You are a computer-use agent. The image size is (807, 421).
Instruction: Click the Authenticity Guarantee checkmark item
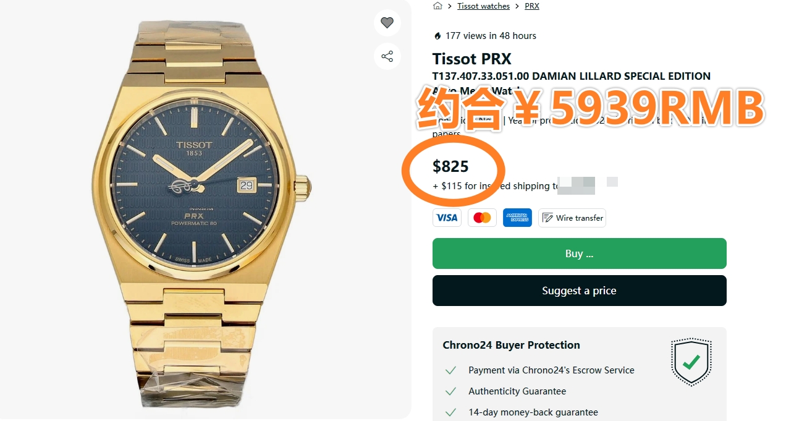[x=505, y=391]
